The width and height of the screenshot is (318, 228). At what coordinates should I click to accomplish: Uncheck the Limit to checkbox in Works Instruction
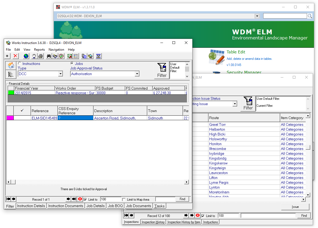click(x=85, y=200)
